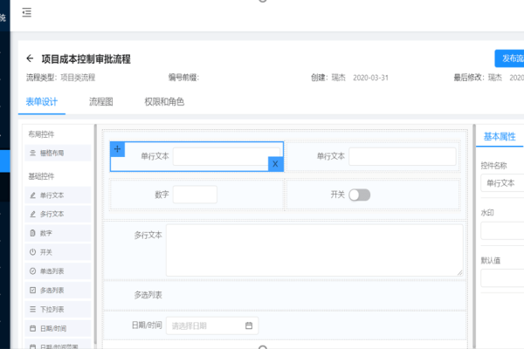Click the 水印 input in properties
The height and width of the screenshot is (349, 524).
pyautogui.click(x=502, y=230)
